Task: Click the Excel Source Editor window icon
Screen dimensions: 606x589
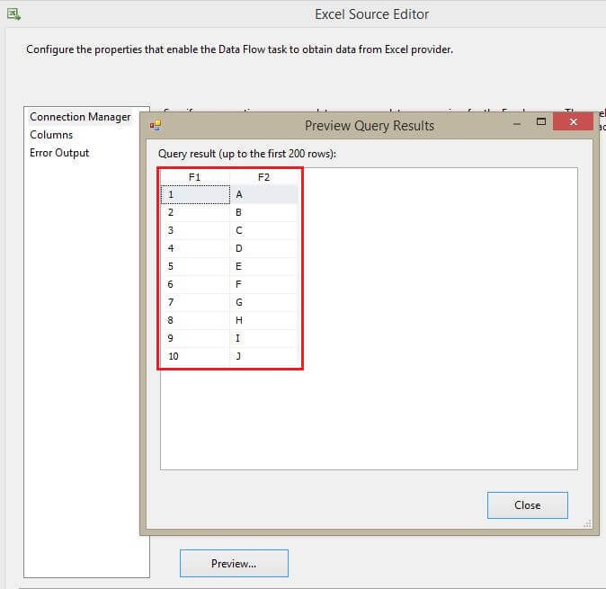Action: tap(13, 14)
